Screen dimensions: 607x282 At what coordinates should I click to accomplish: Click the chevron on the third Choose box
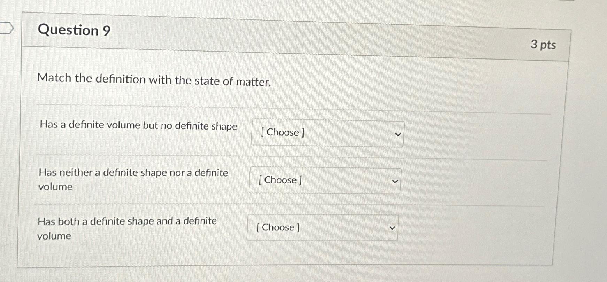tap(392, 228)
